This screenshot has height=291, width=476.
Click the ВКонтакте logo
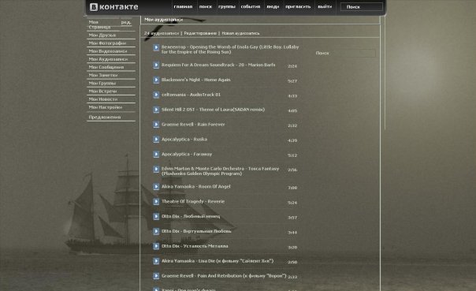point(113,6)
